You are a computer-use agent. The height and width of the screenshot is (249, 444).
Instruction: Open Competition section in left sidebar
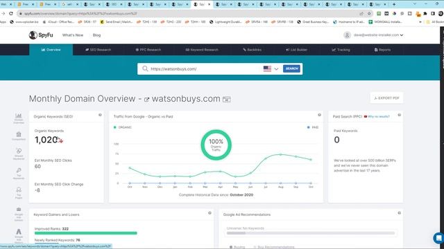tap(19, 136)
